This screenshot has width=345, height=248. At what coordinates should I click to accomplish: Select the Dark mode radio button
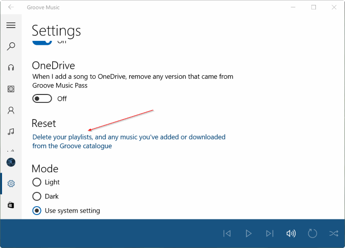(37, 196)
